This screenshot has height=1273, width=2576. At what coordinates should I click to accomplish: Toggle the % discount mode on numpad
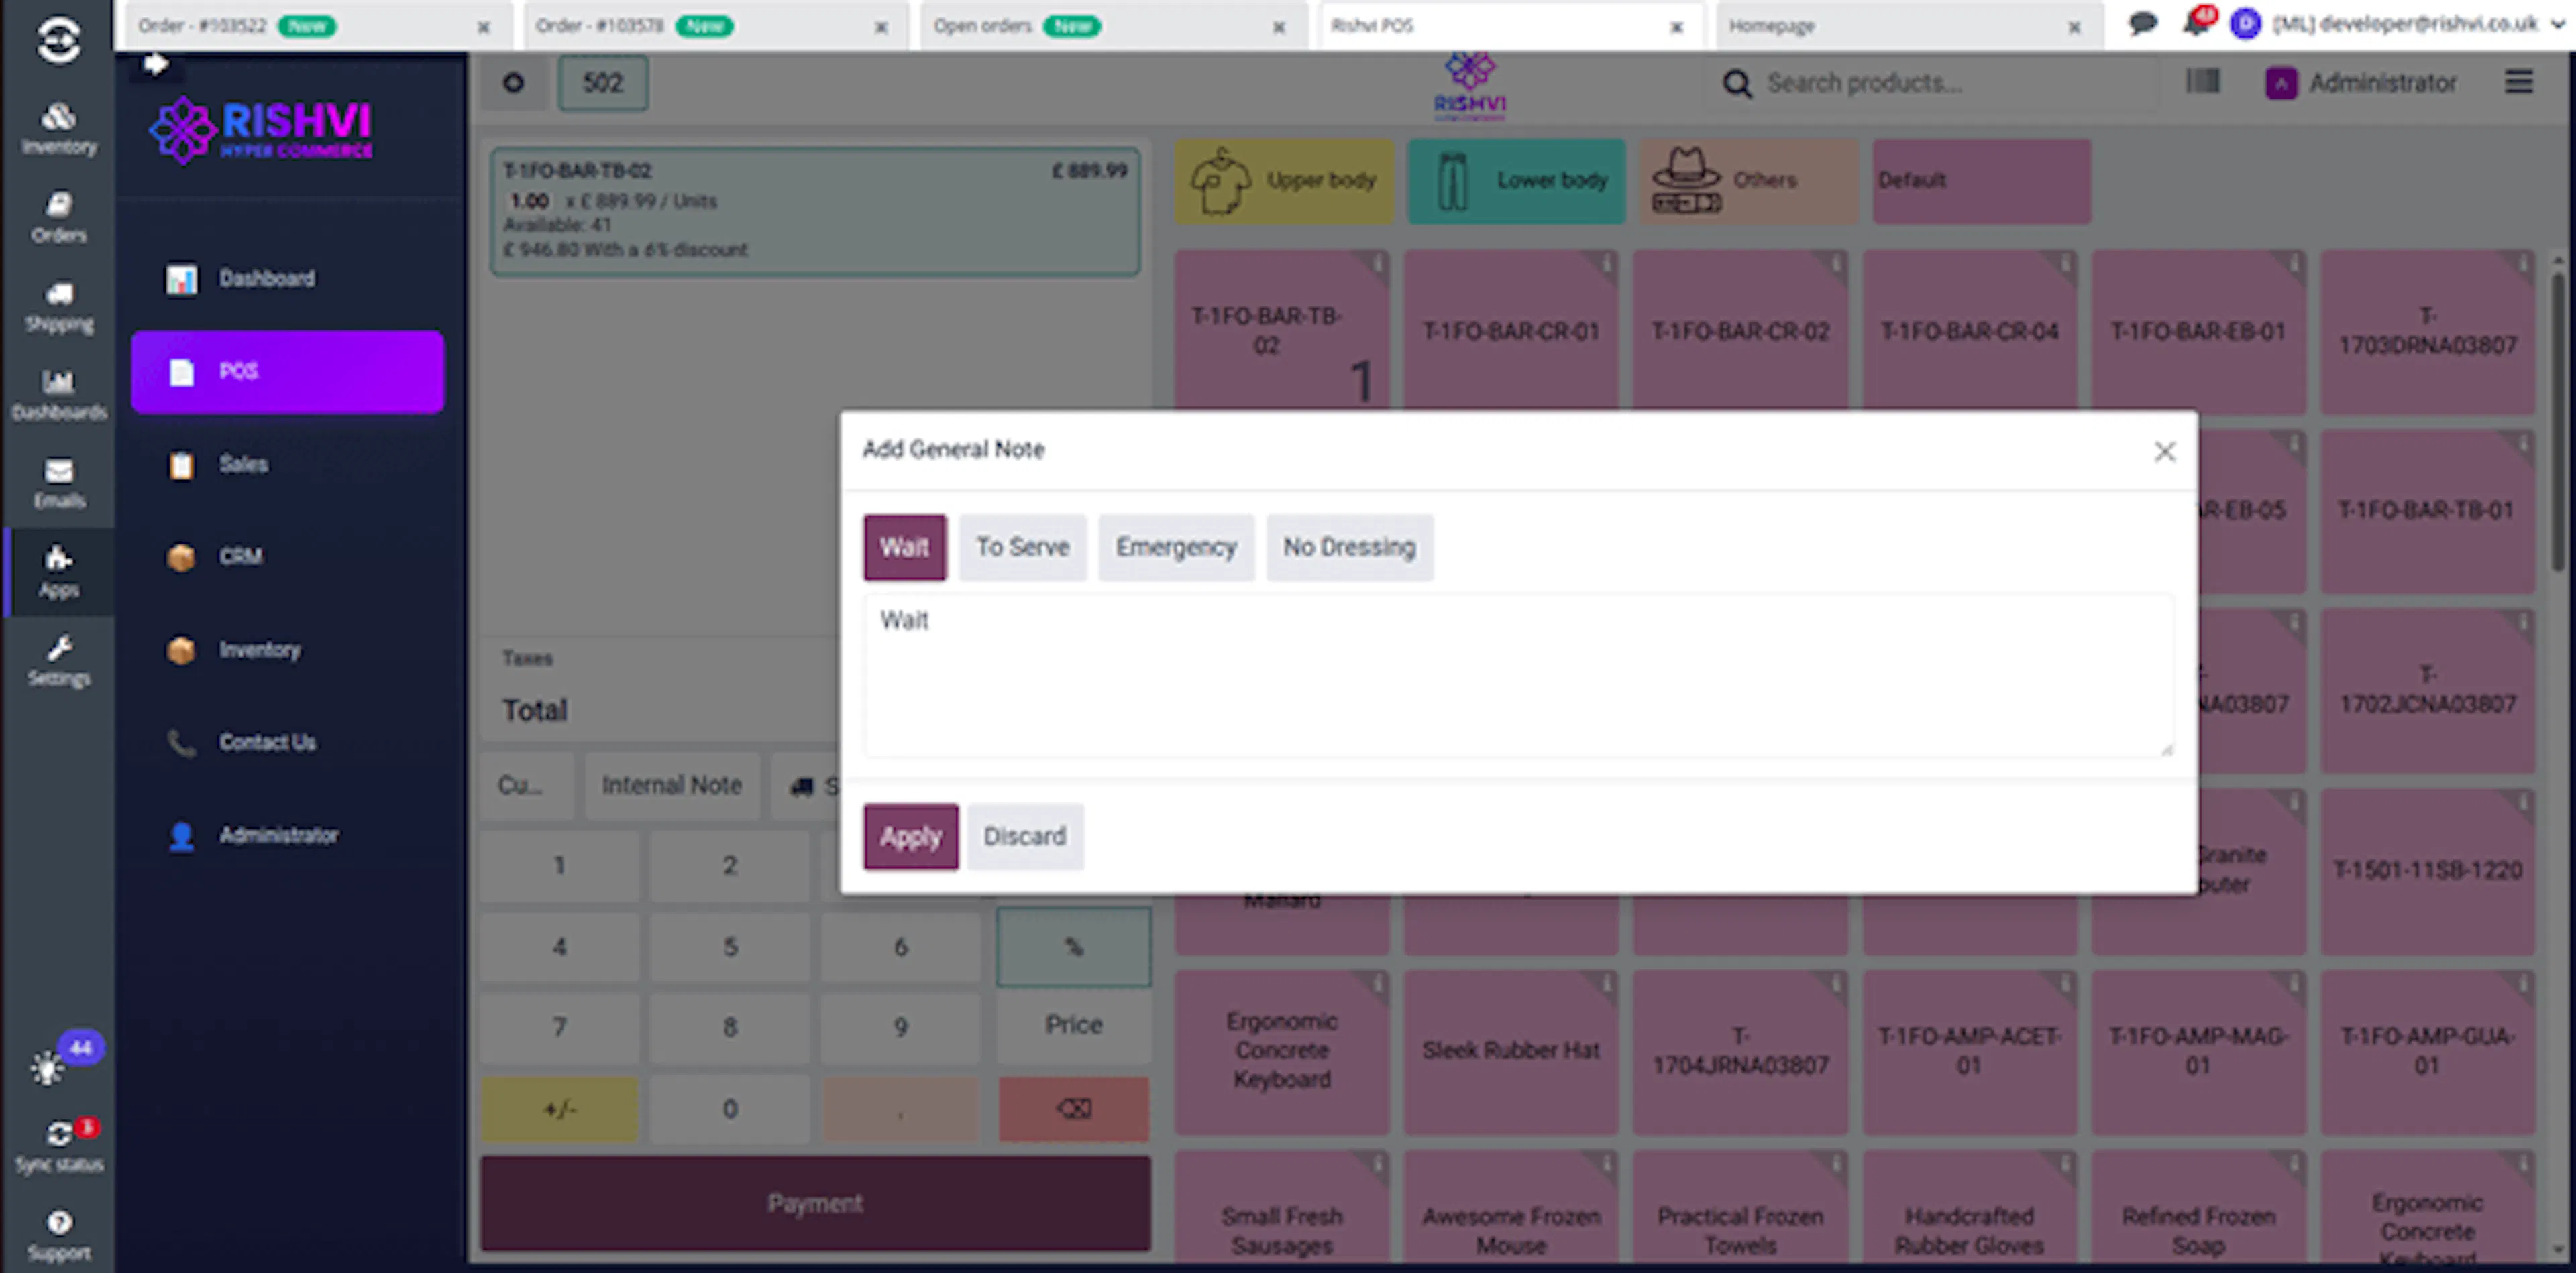pos(1074,947)
